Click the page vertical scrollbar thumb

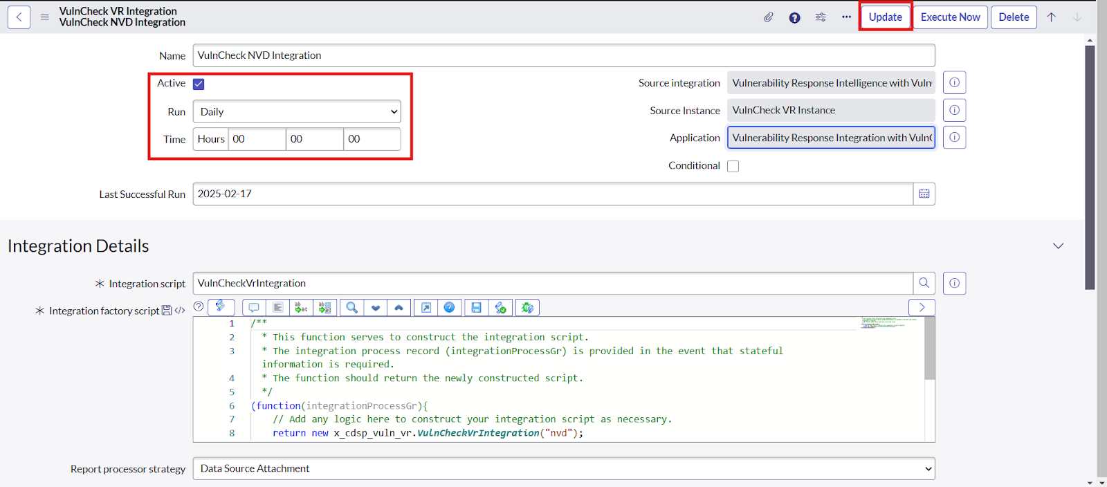(x=1090, y=167)
